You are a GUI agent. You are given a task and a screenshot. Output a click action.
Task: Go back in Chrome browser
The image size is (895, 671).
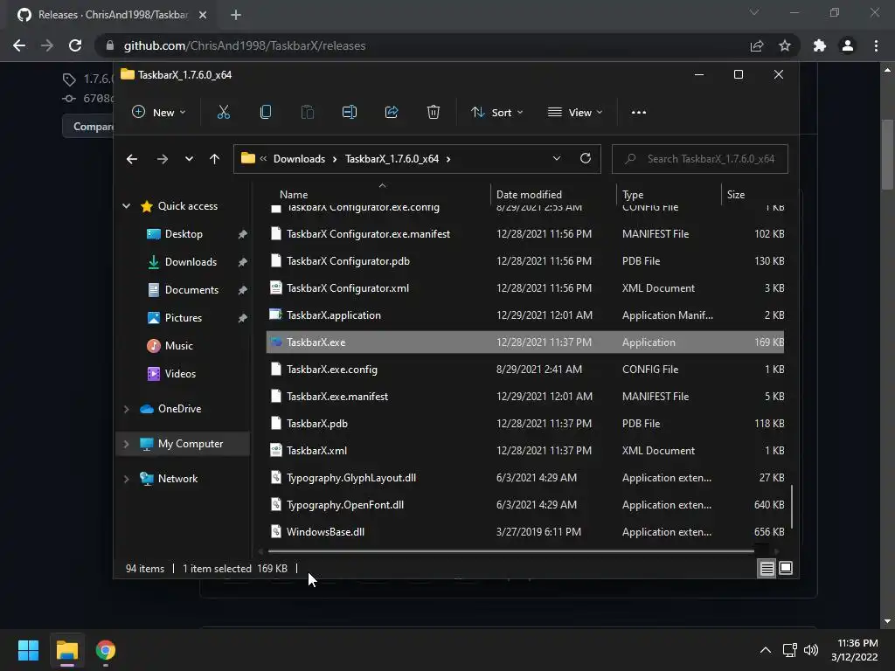coord(19,45)
